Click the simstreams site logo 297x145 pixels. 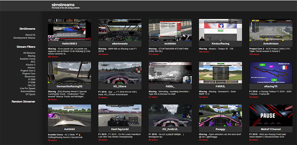[63, 5]
